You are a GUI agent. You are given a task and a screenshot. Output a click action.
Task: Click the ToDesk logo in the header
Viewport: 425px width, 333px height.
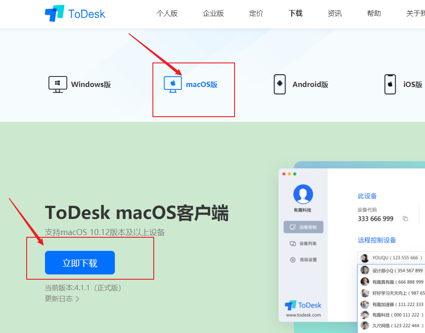point(75,13)
